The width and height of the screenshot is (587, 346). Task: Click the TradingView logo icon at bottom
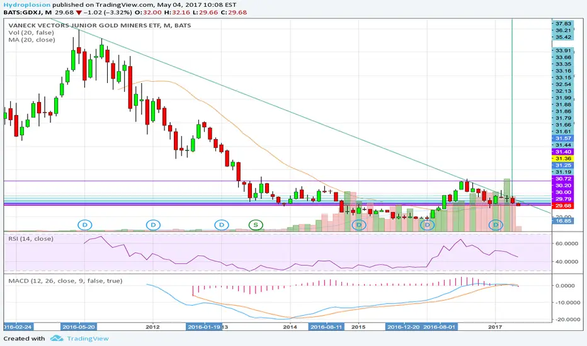(x=57, y=338)
